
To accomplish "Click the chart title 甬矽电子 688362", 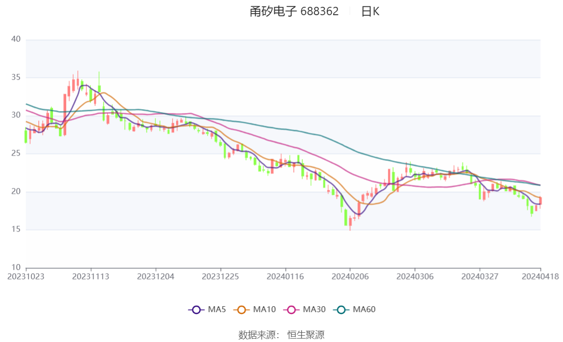I will (x=294, y=12).
